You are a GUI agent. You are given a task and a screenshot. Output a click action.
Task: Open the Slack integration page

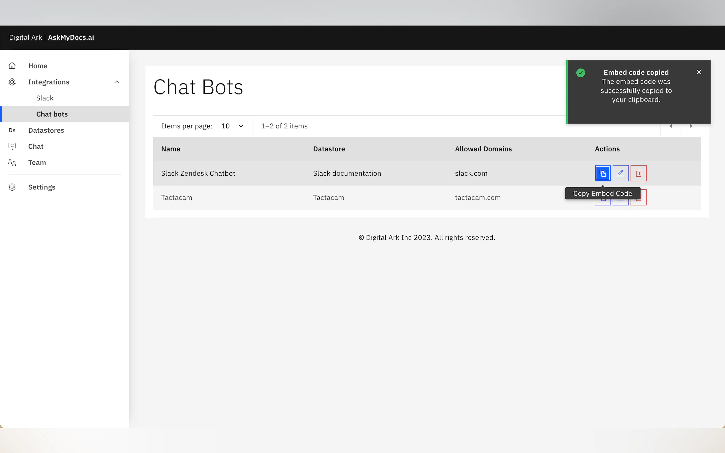pyautogui.click(x=45, y=98)
